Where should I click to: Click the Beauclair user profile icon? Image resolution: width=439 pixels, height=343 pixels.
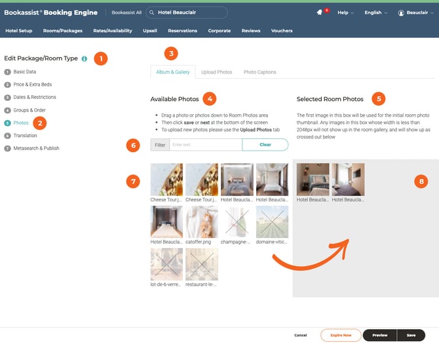pyautogui.click(x=401, y=12)
